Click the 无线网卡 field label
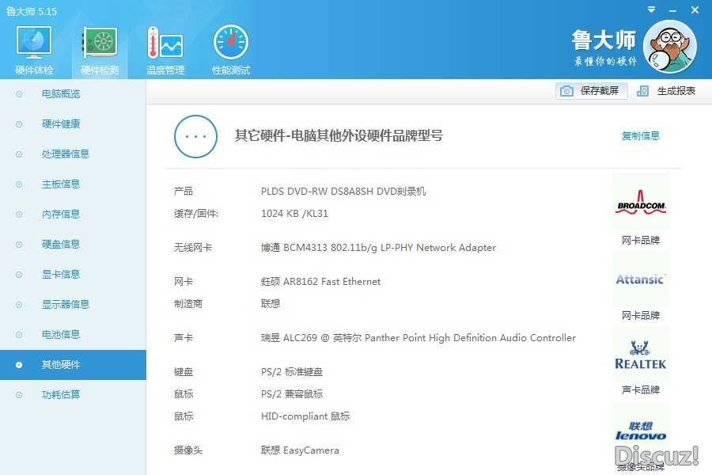 (x=192, y=248)
